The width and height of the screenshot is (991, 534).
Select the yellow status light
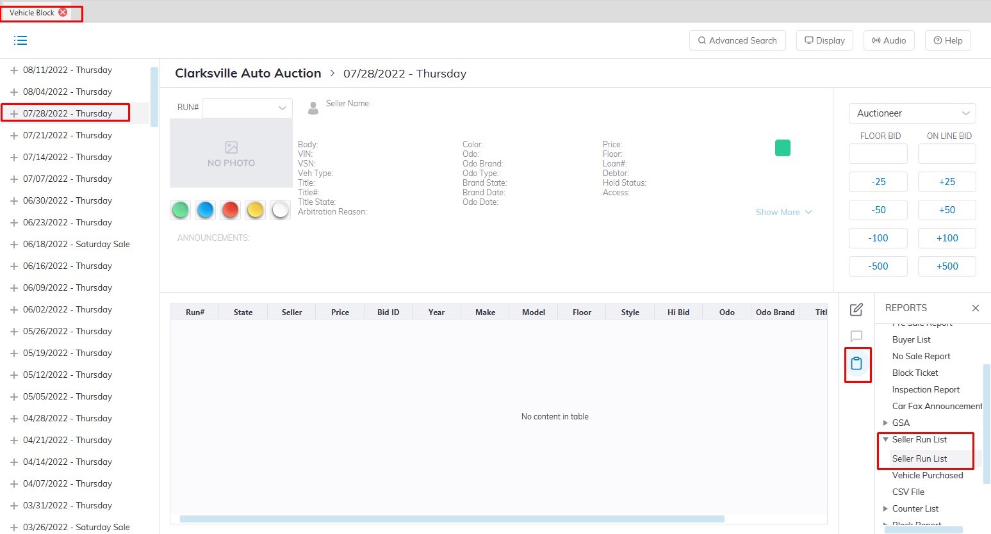point(255,210)
